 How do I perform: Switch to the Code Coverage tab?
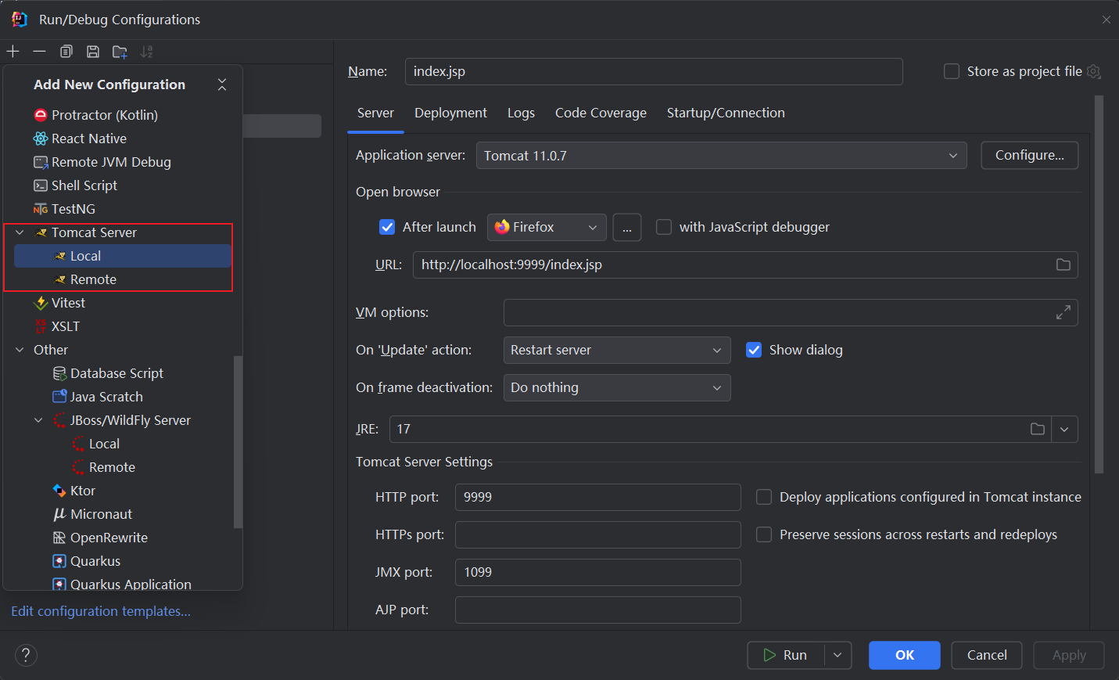tap(601, 113)
